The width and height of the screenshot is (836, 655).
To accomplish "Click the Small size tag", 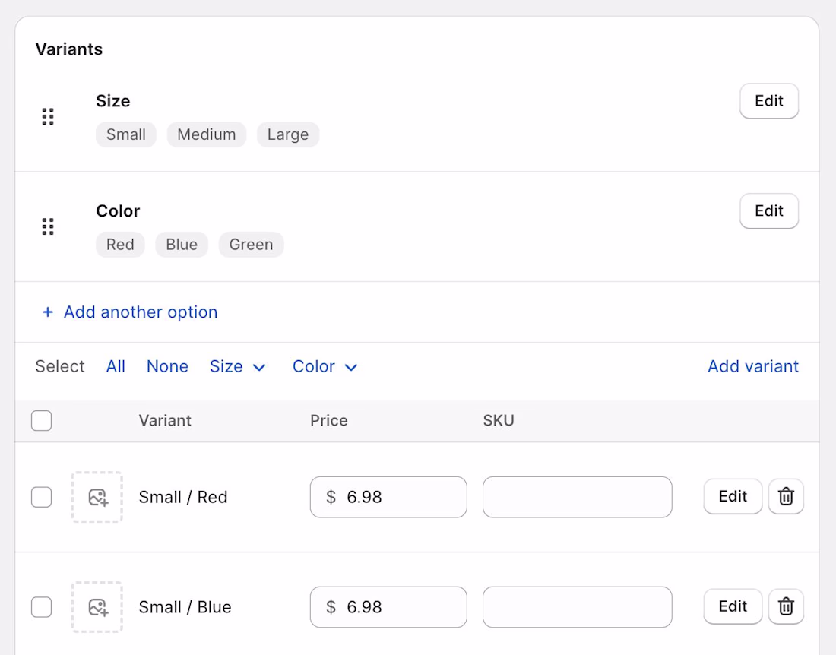I will click(x=126, y=134).
